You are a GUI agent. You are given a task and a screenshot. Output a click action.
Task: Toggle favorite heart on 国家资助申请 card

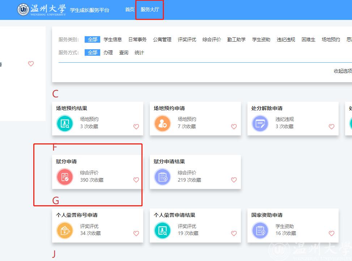pyautogui.click(x=331, y=233)
